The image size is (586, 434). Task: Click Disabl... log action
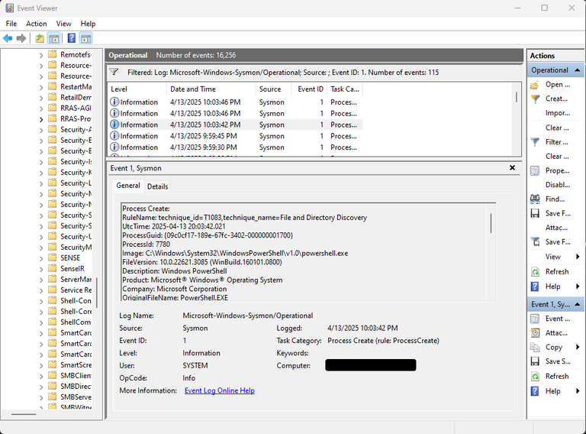pyautogui.click(x=557, y=185)
